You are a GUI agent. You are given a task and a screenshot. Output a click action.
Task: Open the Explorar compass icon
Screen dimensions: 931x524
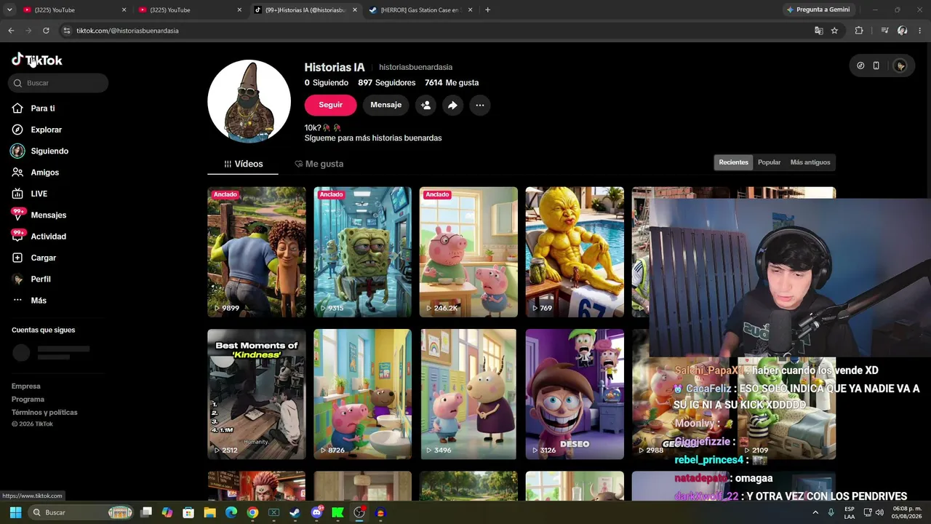pos(17,130)
